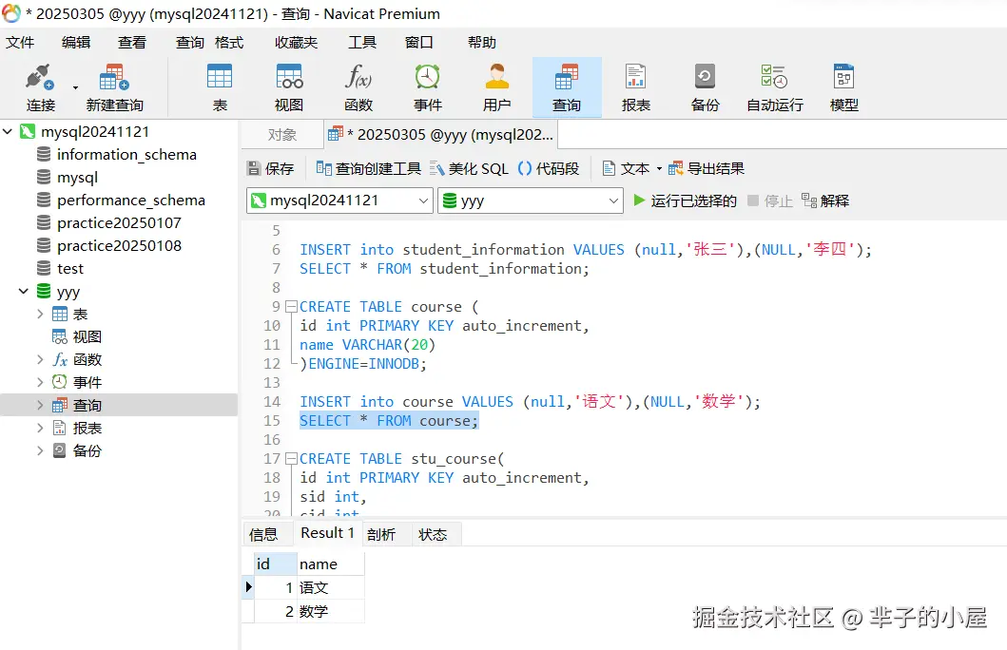Click the 解释 (Explain) button
The height and width of the screenshot is (650, 1007).
tap(825, 201)
